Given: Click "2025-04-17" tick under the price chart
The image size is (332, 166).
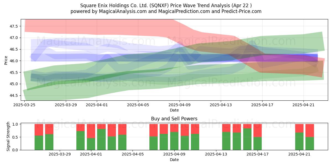Looking at the screenshot, I should pyautogui.click(x=262, y=105).
